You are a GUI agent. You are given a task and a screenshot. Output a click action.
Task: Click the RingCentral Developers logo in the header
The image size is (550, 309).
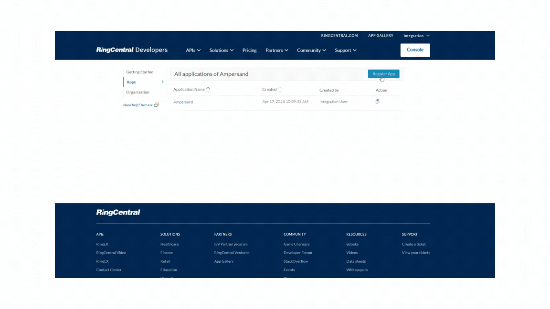[x=131, y=50]
